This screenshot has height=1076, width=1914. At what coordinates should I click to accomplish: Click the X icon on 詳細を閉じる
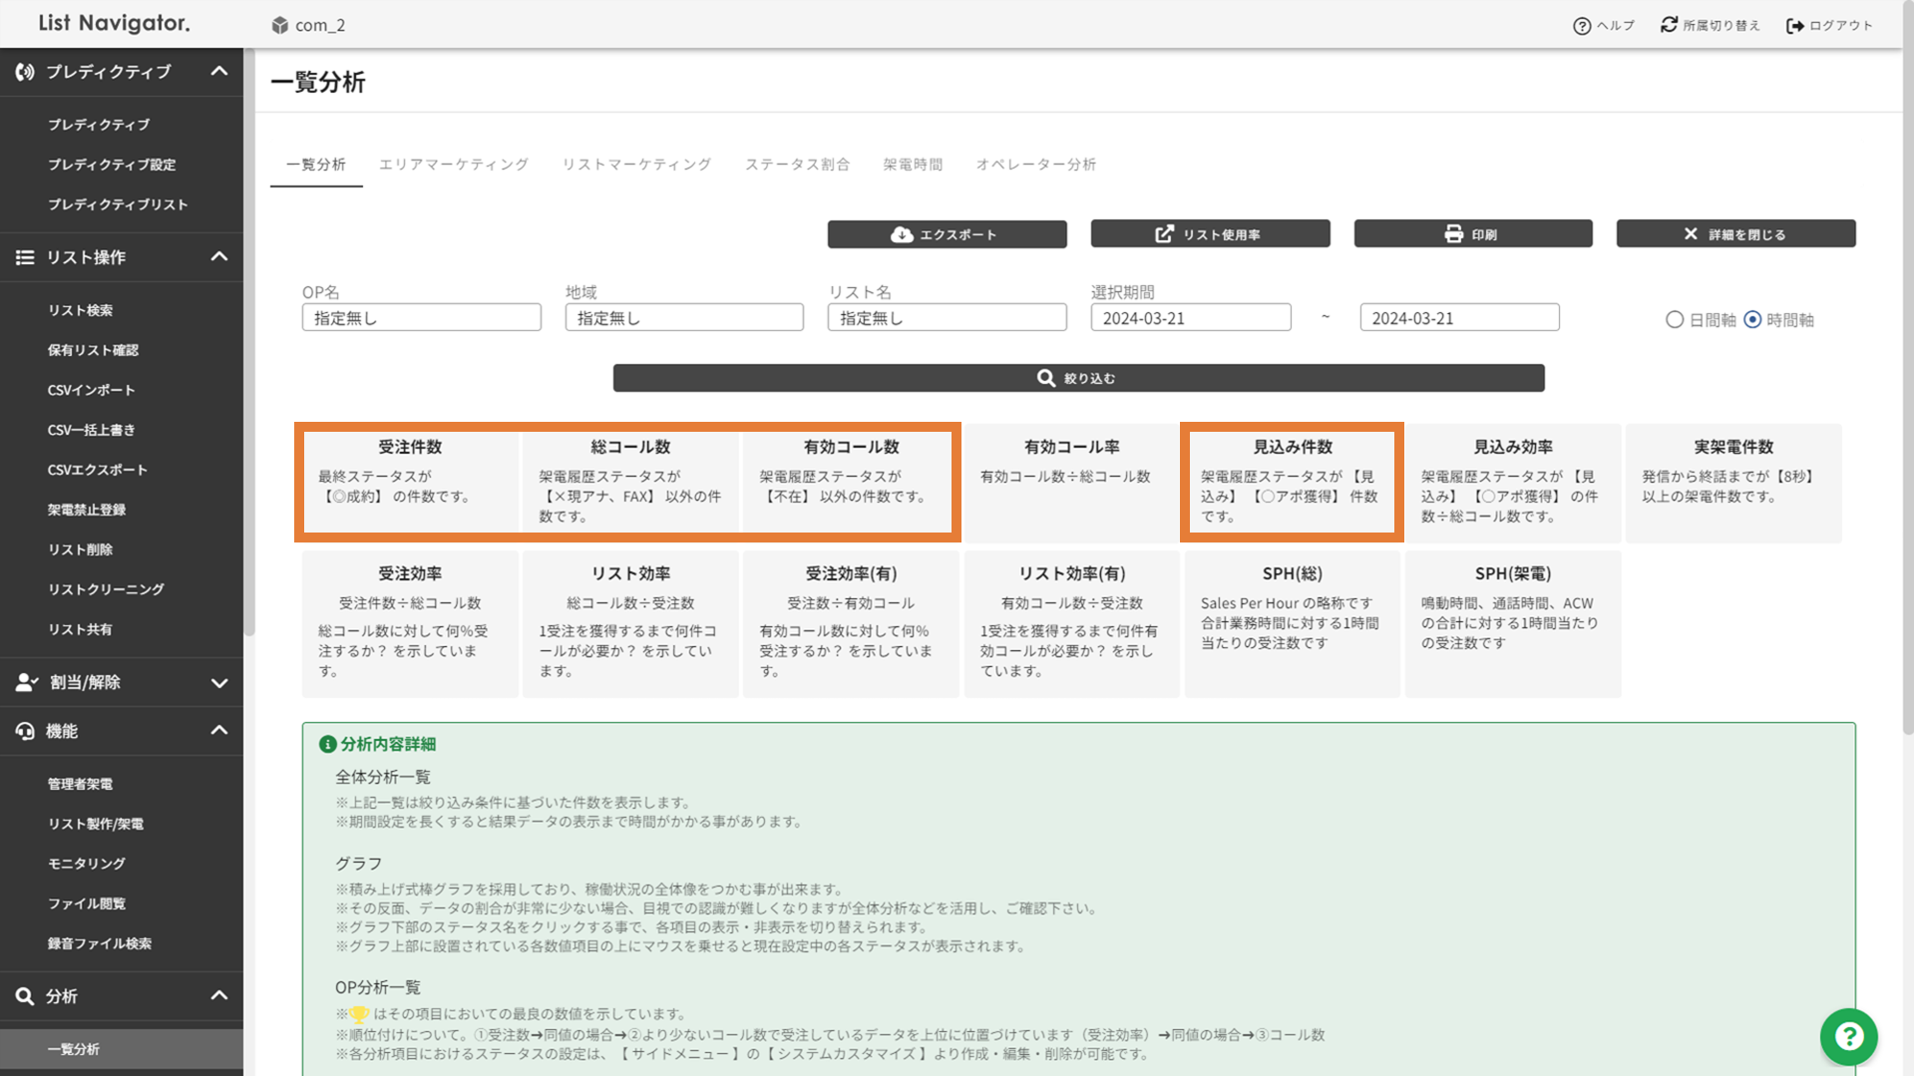point(1691,234)
